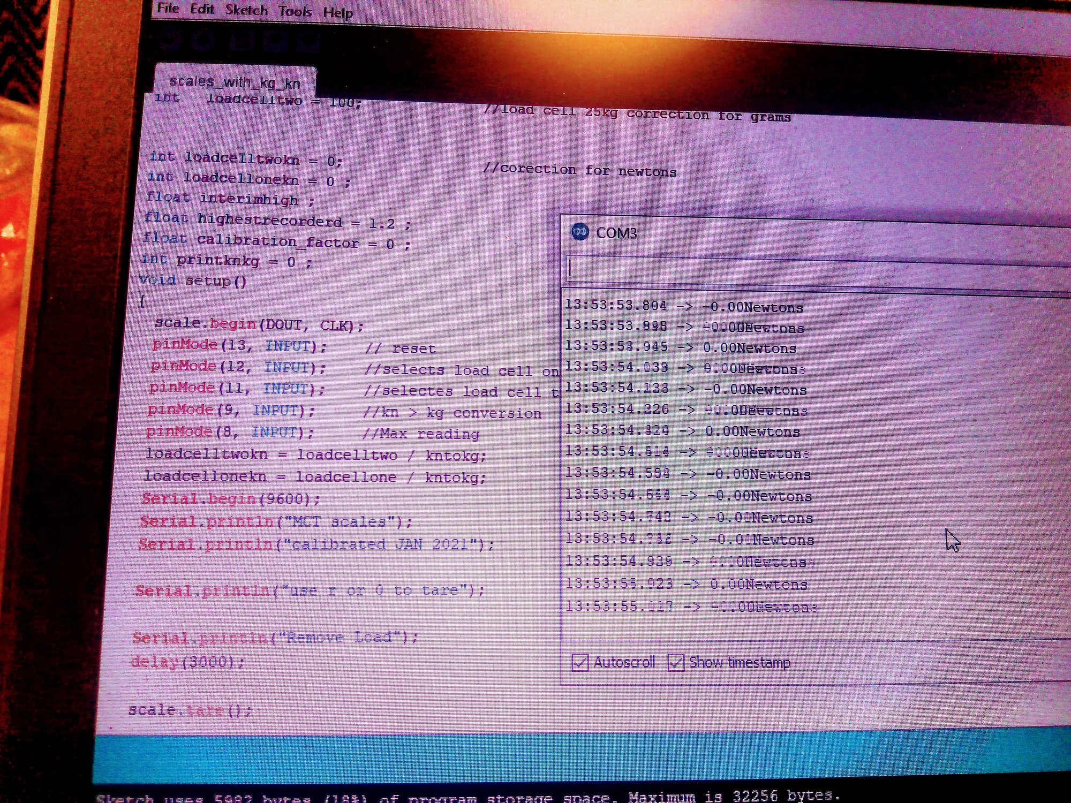This screenshot has width=1071, height=803.
Task: Open the File menu
Action: 168,8
